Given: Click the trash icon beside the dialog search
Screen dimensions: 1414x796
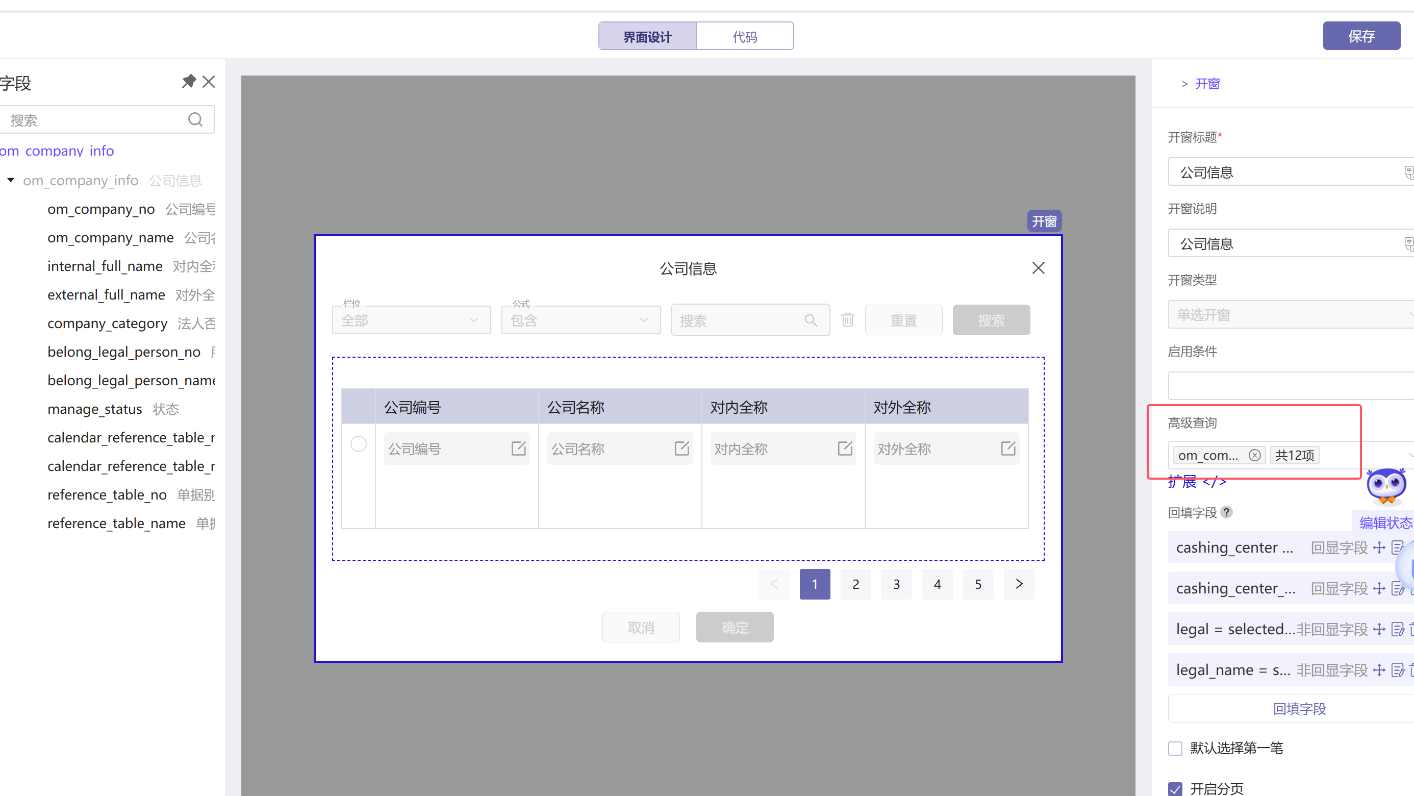Looking at the screenshot, I should click(847, 319).
